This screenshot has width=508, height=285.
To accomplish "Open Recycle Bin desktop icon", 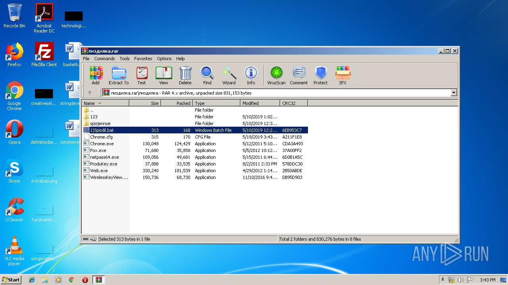I will [x=14, y=16].
